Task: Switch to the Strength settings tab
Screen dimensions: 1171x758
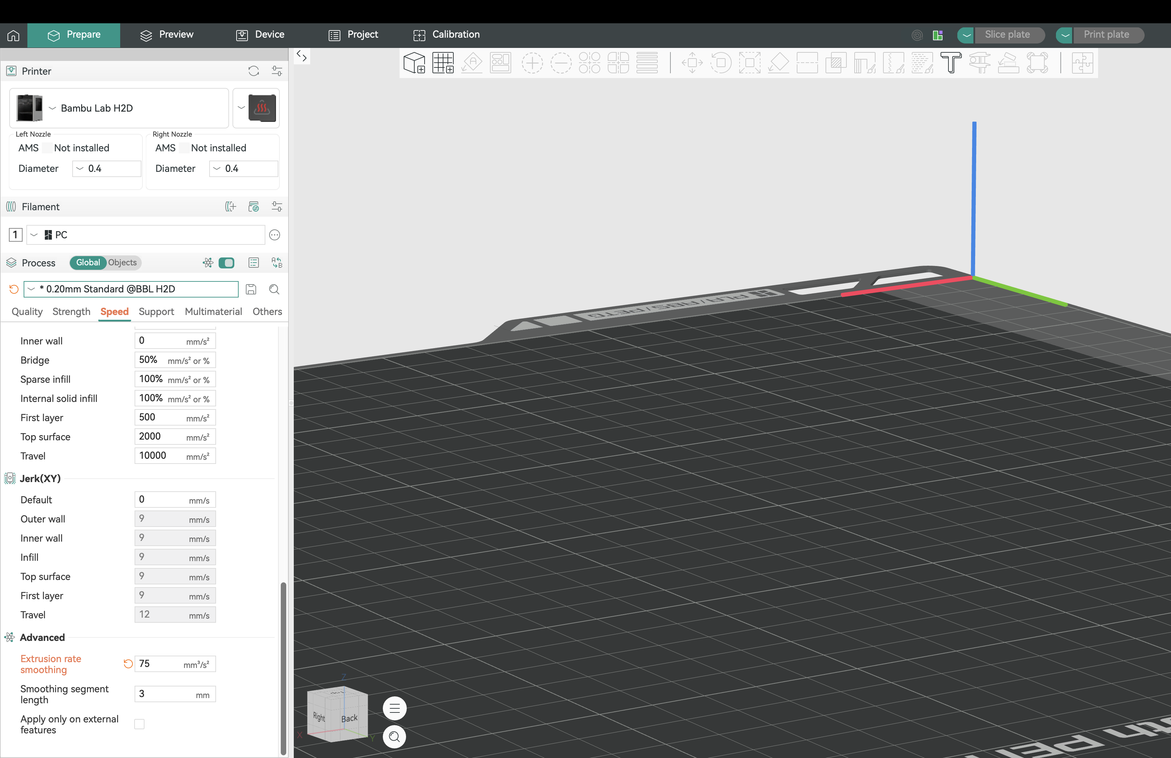Action: [x=71, y=312]
